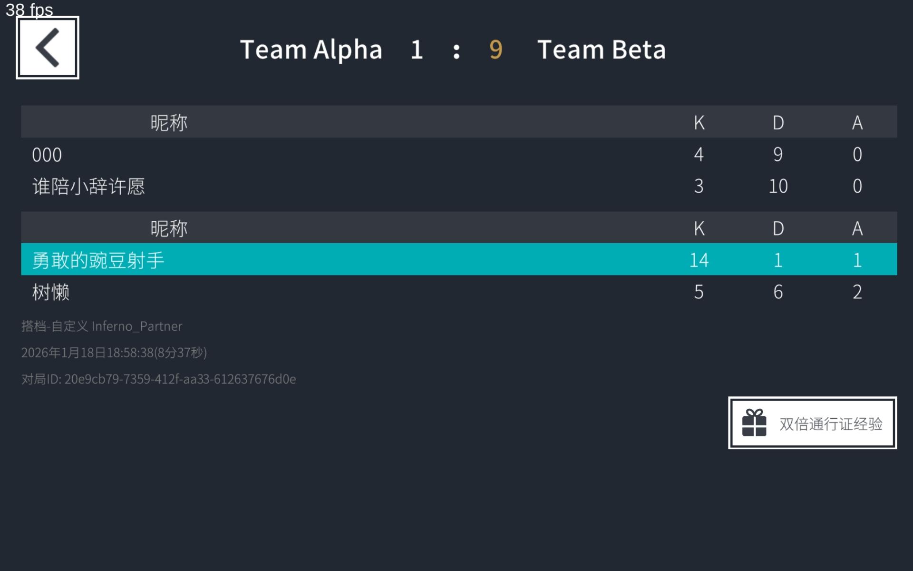Click the K column header in top table
The height and width of the screenshot is (571, 913).
click(x=699, y=122)
